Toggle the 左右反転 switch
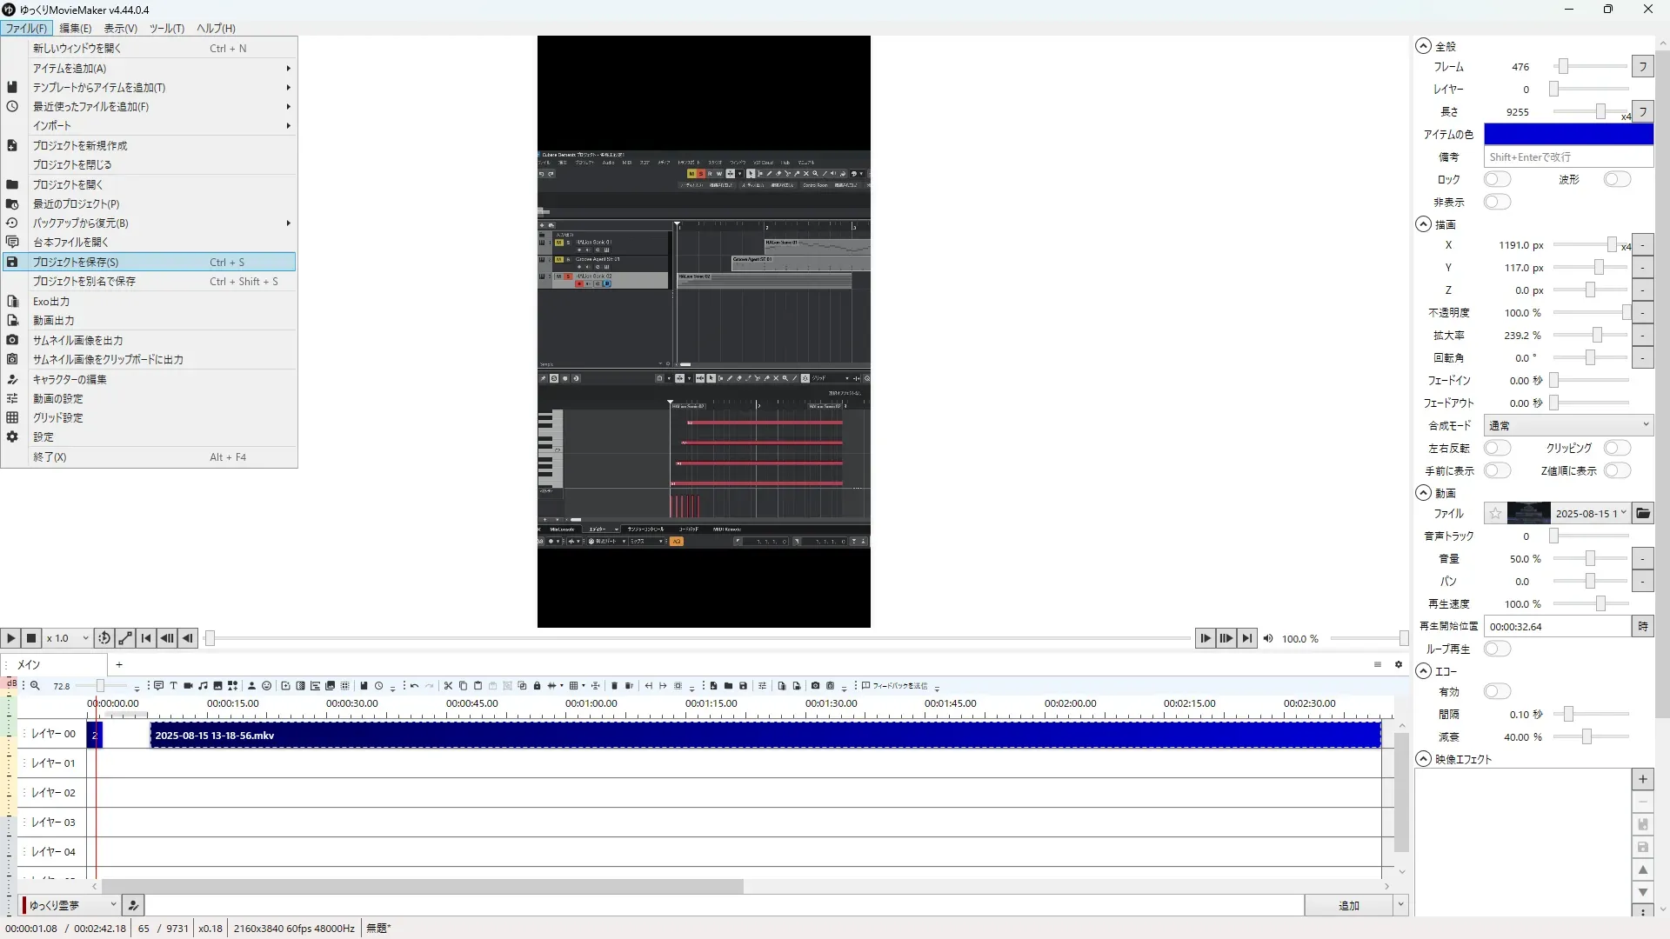1670x939 pixels. click(x=1497, y=448)
